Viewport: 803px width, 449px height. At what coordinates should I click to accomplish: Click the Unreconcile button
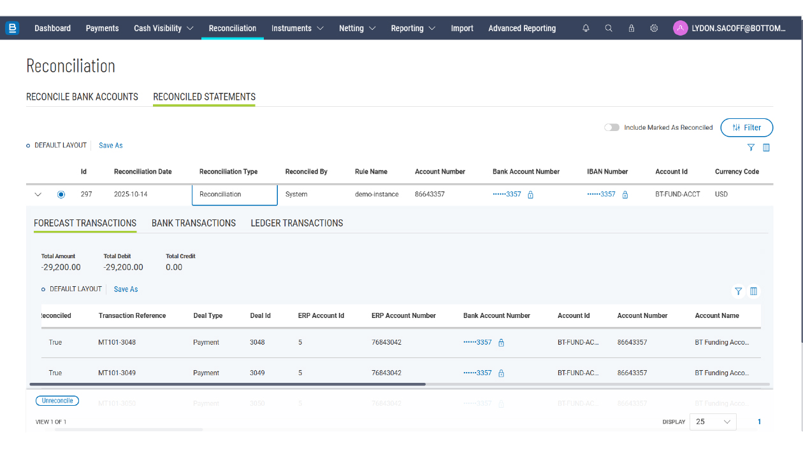coord(57,401)
